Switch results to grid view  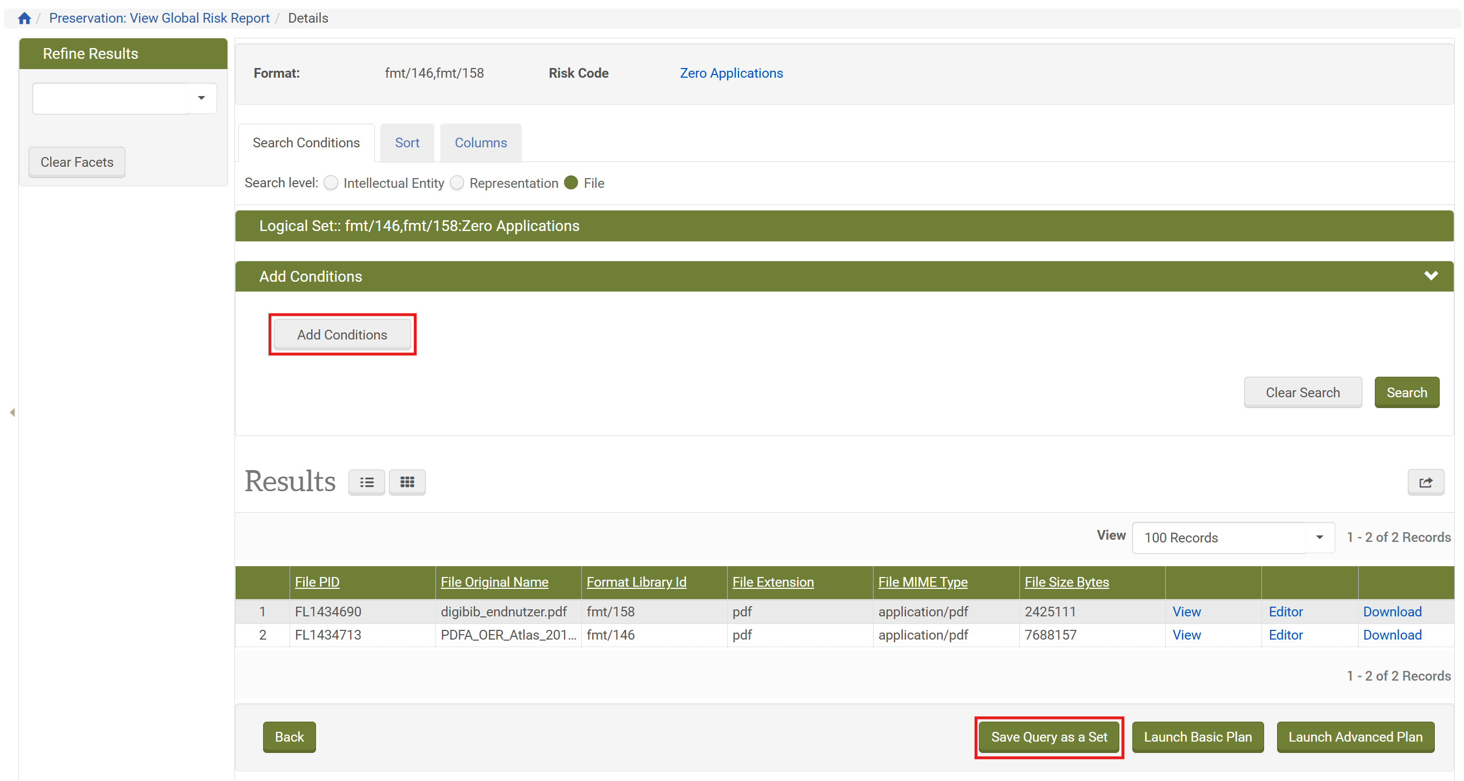pyautogui.click(x=407, y=482)
